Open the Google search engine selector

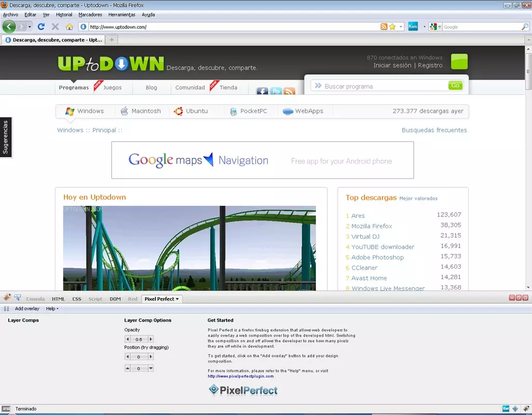coord(435,27)
